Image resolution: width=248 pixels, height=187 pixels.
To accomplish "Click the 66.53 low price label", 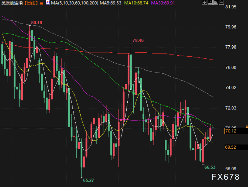I will tap(210, 167).
